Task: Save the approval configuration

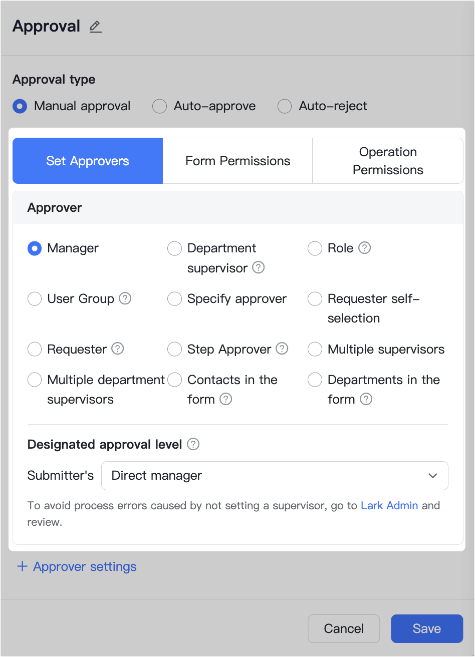Action: [426, 628]
